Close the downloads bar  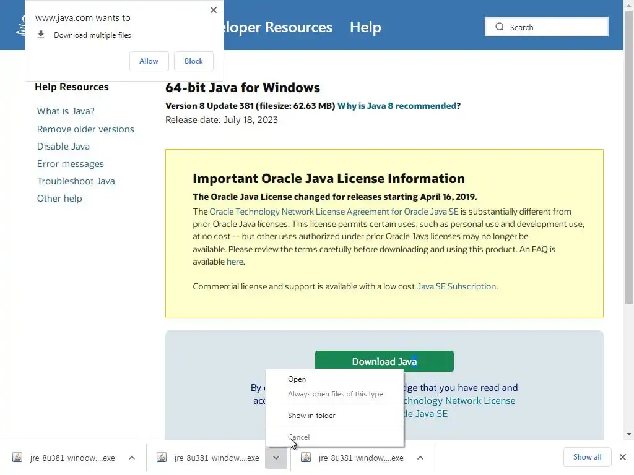tap(623, 457)
